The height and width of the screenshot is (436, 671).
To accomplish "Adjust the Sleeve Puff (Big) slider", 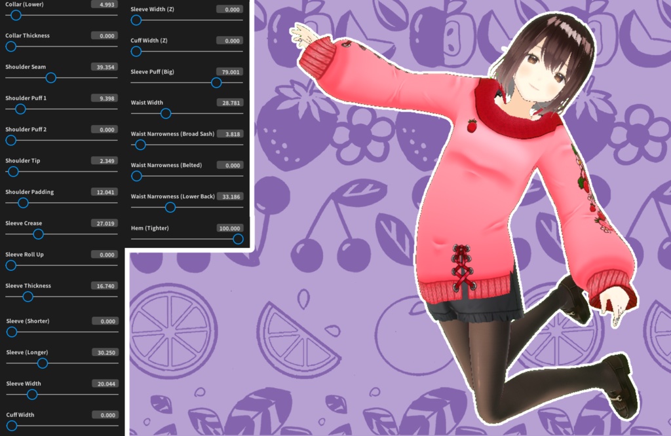I will pos(216,82).
